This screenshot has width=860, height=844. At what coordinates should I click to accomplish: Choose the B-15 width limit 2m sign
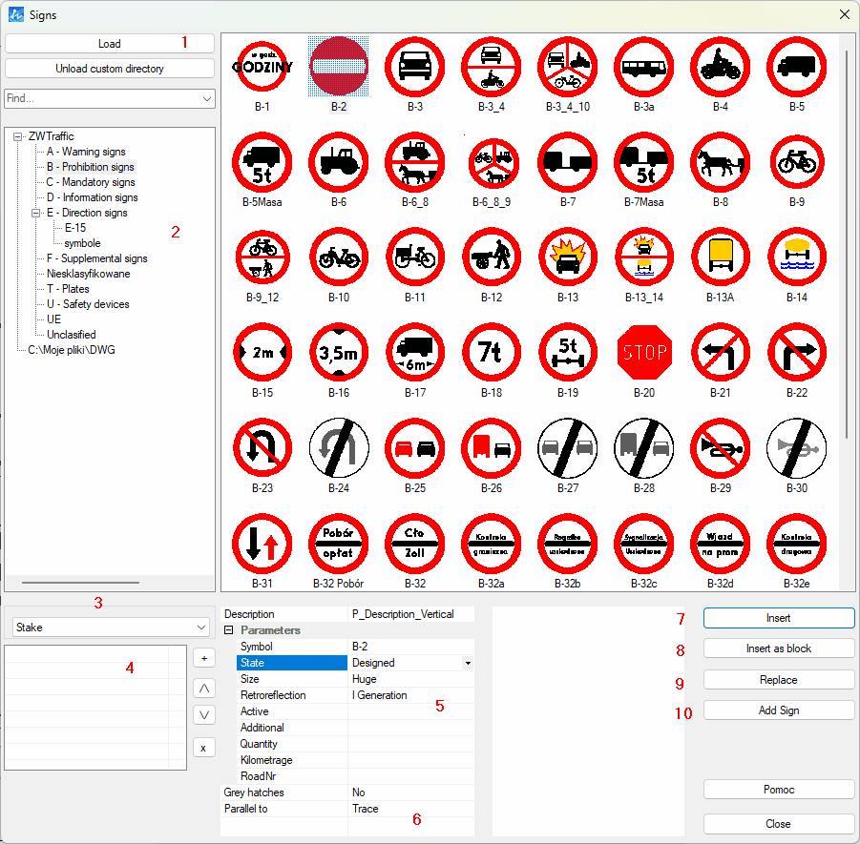click(x=262, y=353)
